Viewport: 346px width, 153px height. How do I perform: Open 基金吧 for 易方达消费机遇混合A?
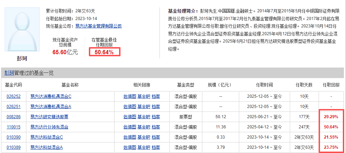[144, 107]
